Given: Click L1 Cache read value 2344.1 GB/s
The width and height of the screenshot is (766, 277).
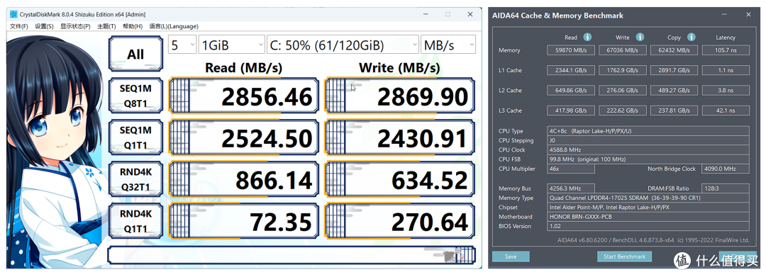Looking at the screenshot, I should pyautogui.click(x=570, y=70).
